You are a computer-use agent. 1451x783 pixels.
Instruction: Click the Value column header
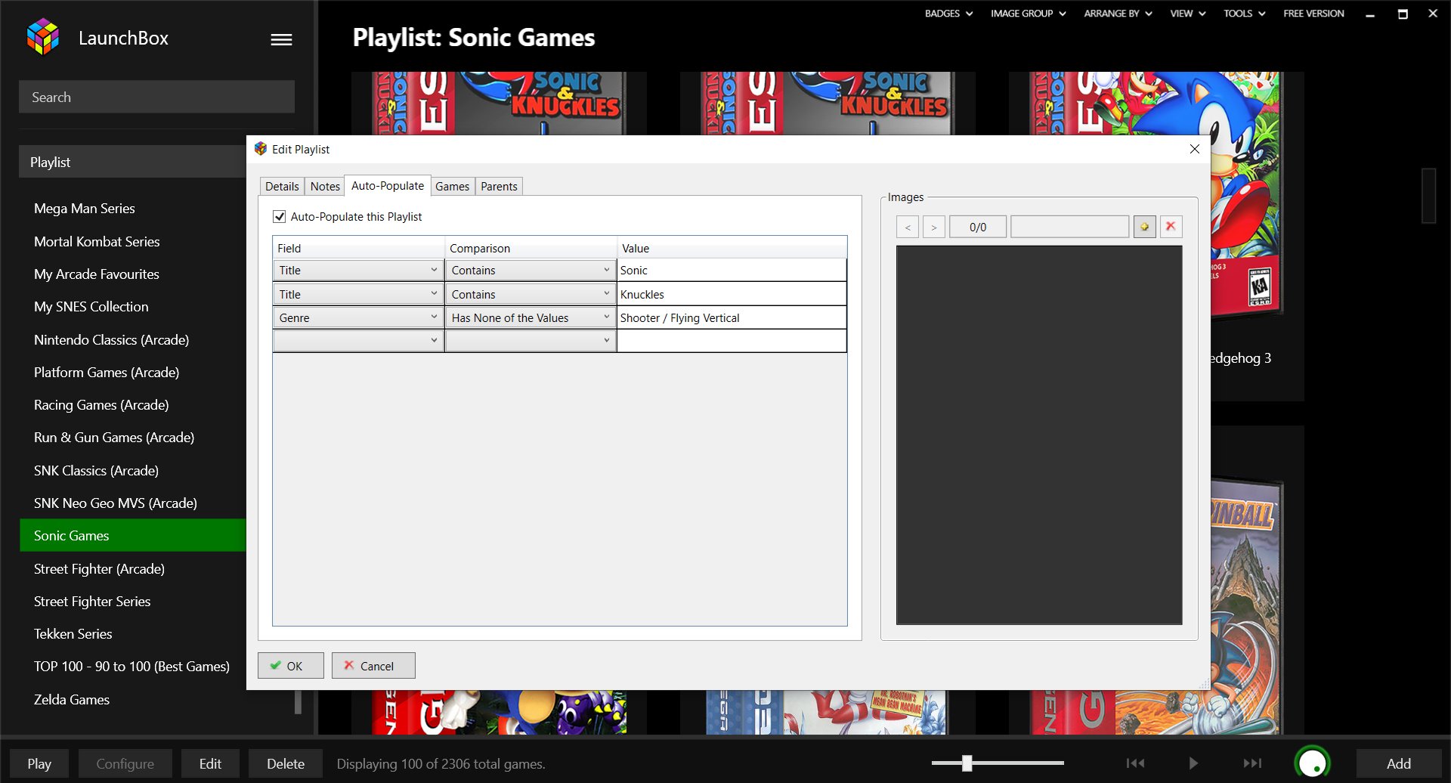click(732, 248)
